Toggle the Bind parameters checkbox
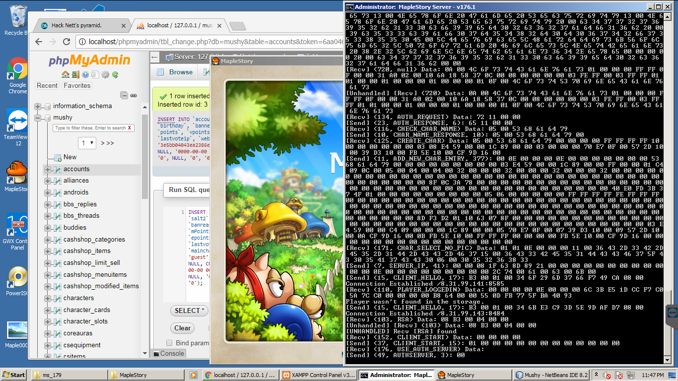This screenshot has width=678, height=381. (x=169, y=343)
